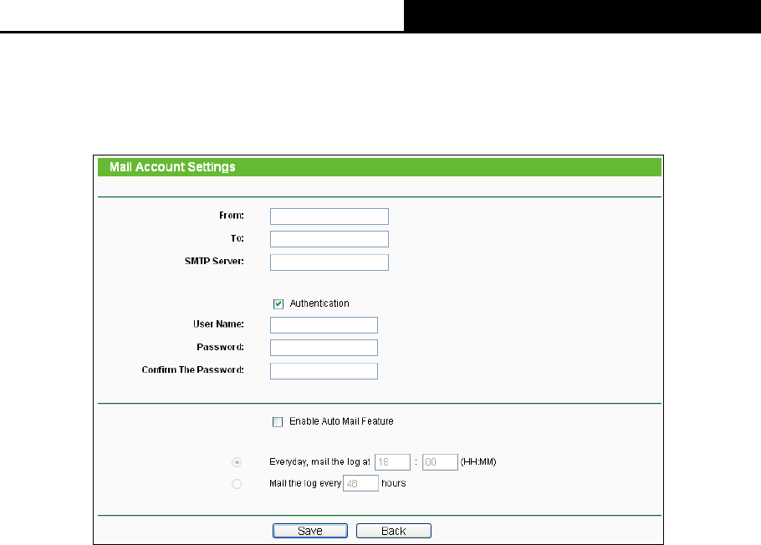Click the SMTP Server label
The image size is (761, 545).
pos(214,261)
